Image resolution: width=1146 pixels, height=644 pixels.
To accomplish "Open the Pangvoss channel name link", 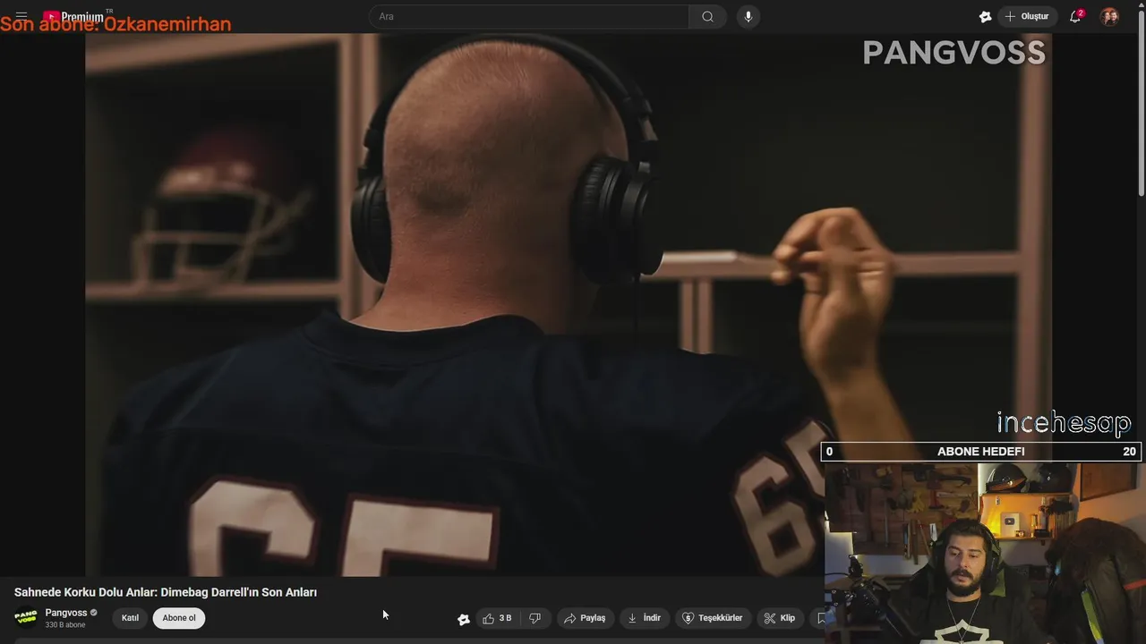I will pyautogui.click(x=66, y=613).
